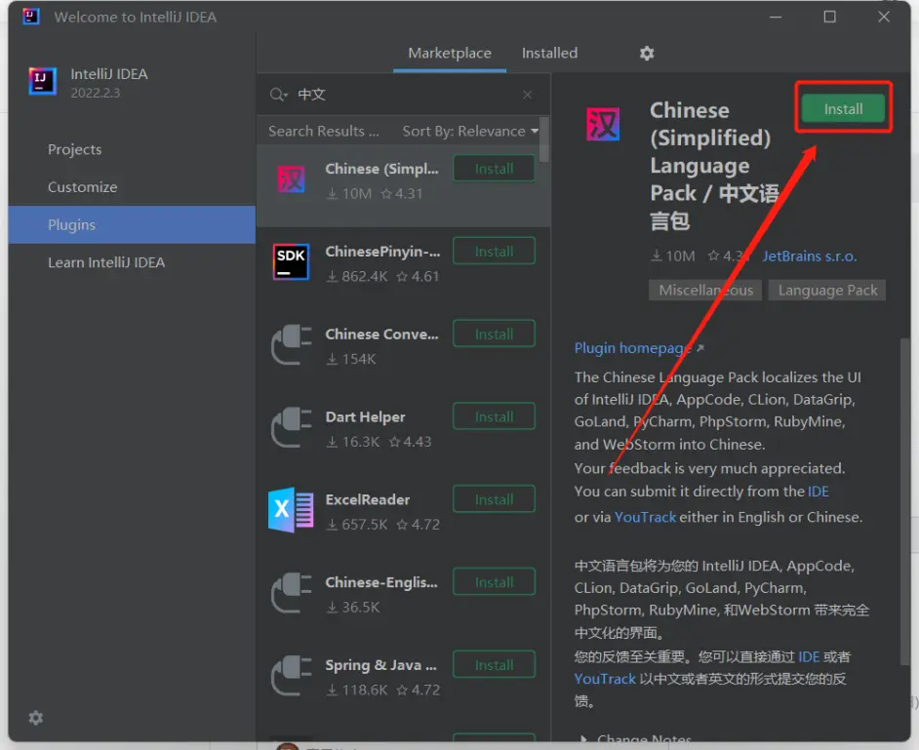919x750 pixels.
Task: Click the ChinesePinyin SDK plugin icon
Action: [291, 262]
